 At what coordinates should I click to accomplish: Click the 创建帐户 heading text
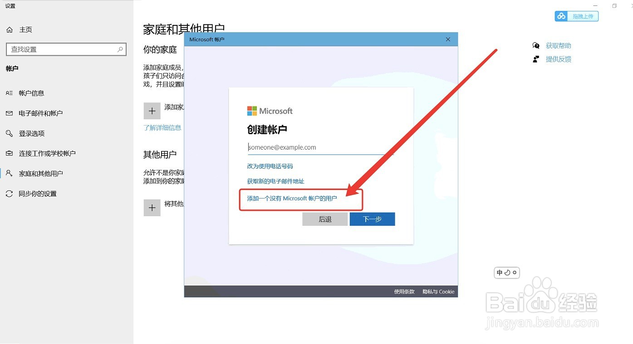(267, 130)
